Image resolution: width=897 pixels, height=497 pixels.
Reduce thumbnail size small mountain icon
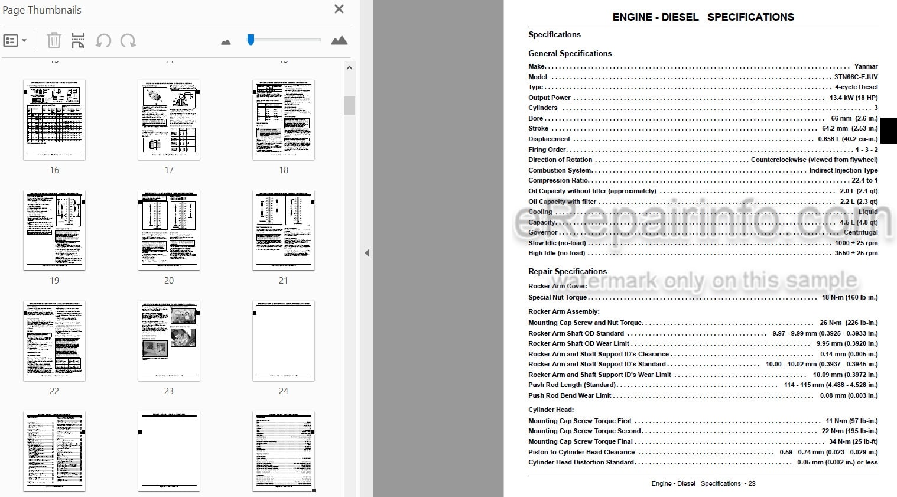tap(226, 42)
